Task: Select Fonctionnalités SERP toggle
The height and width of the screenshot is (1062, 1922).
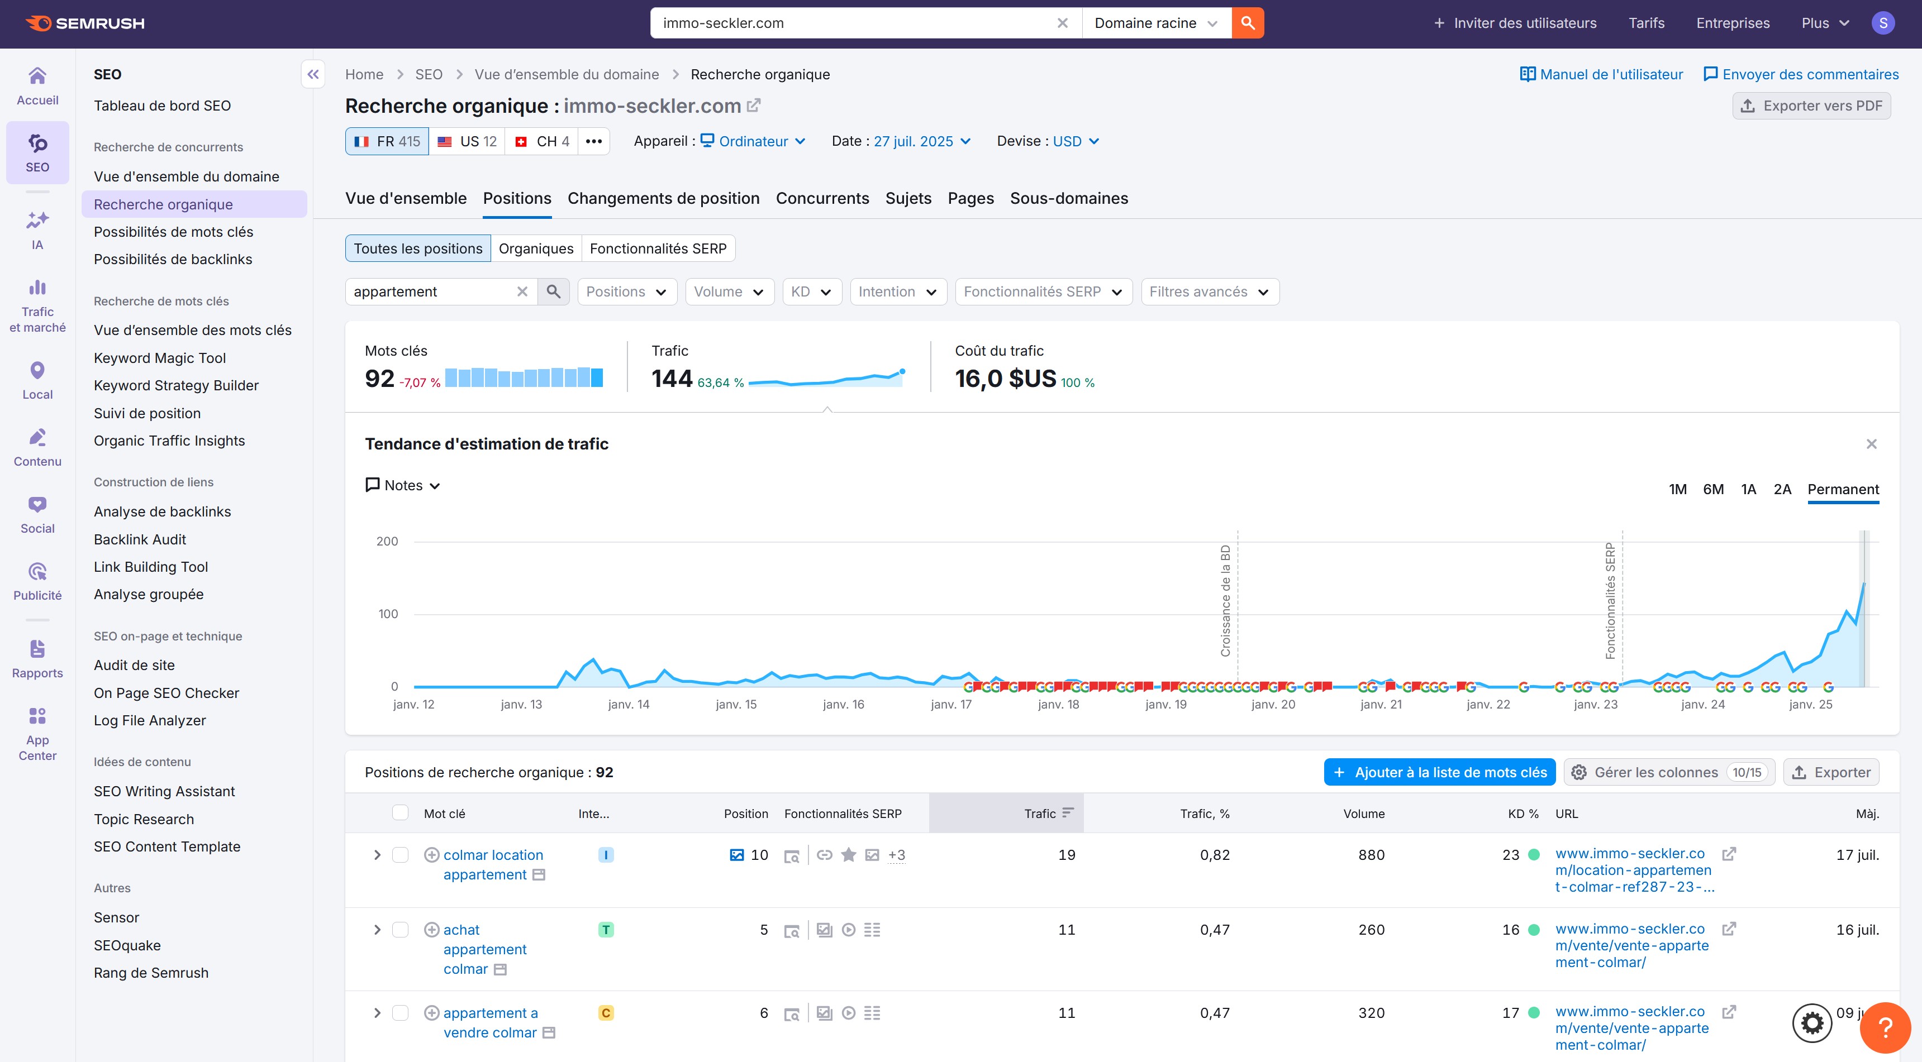Action: 658,248
